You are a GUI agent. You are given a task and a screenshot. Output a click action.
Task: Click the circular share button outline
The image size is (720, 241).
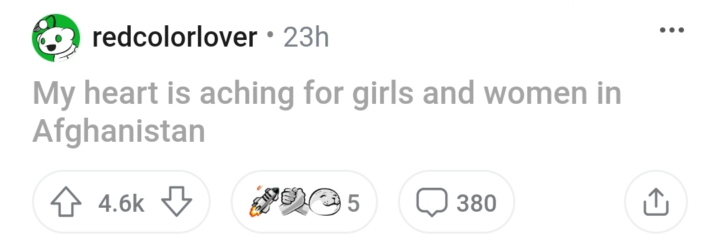[x=656, y=202]
